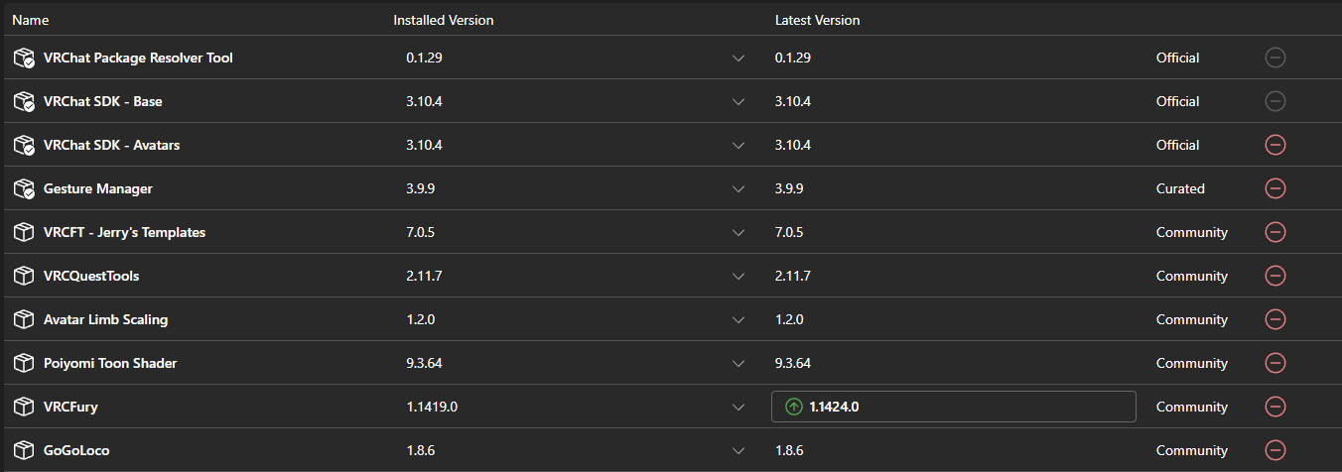1342x472 pixels.
Task: Click the box icon beside VRCFT - Jerry's Templates
Action: (x=24, y=233)
